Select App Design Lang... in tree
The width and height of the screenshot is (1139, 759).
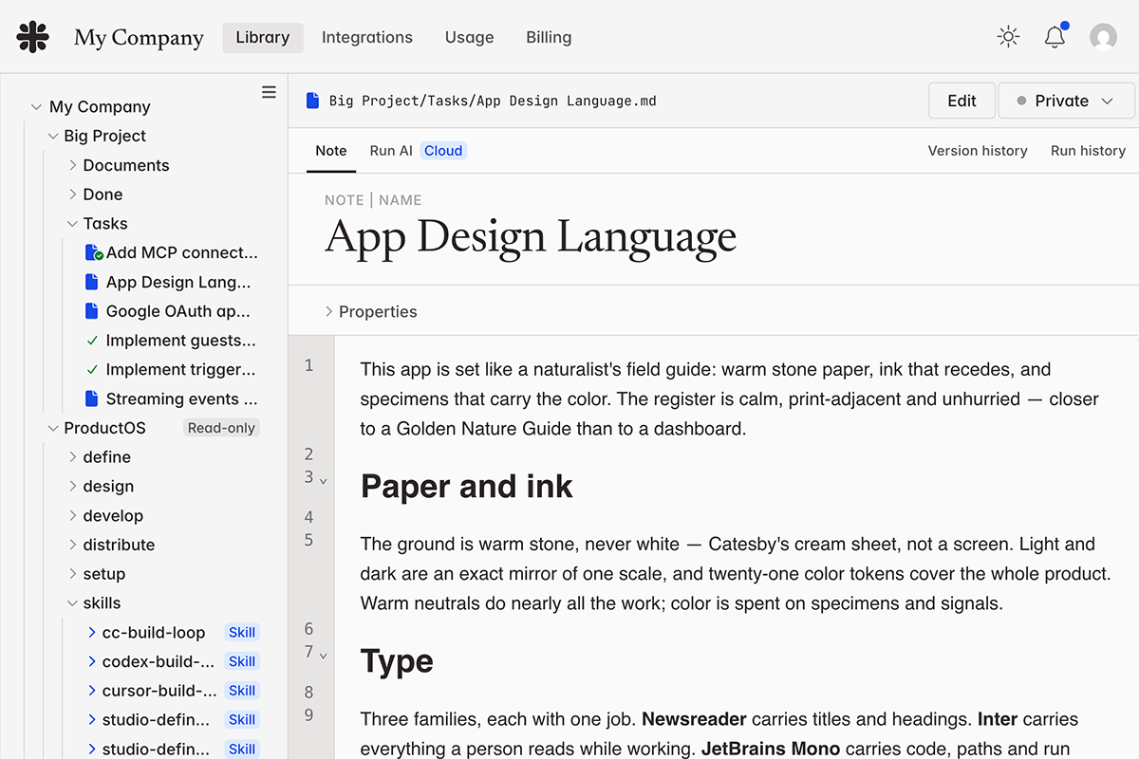coord(178,282)
